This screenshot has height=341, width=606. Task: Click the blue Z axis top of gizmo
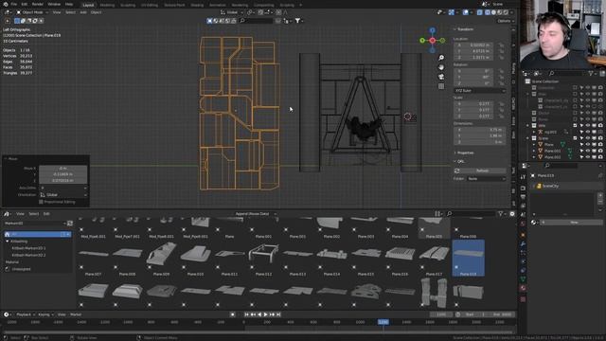tap(433, 30)
